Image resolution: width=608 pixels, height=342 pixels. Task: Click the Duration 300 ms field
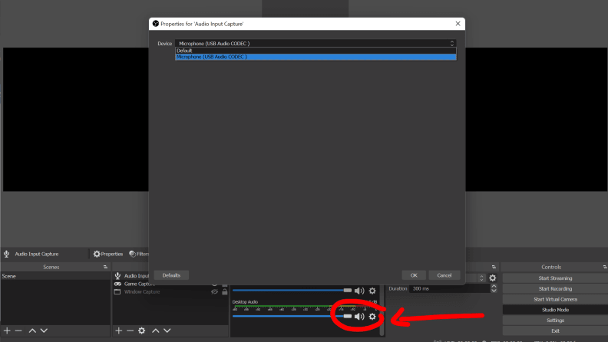[x=450, y=288]
